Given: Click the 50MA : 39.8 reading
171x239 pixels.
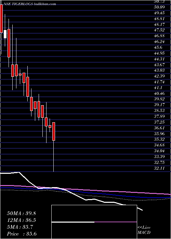Looking at the screenshot, I should 21,213.
